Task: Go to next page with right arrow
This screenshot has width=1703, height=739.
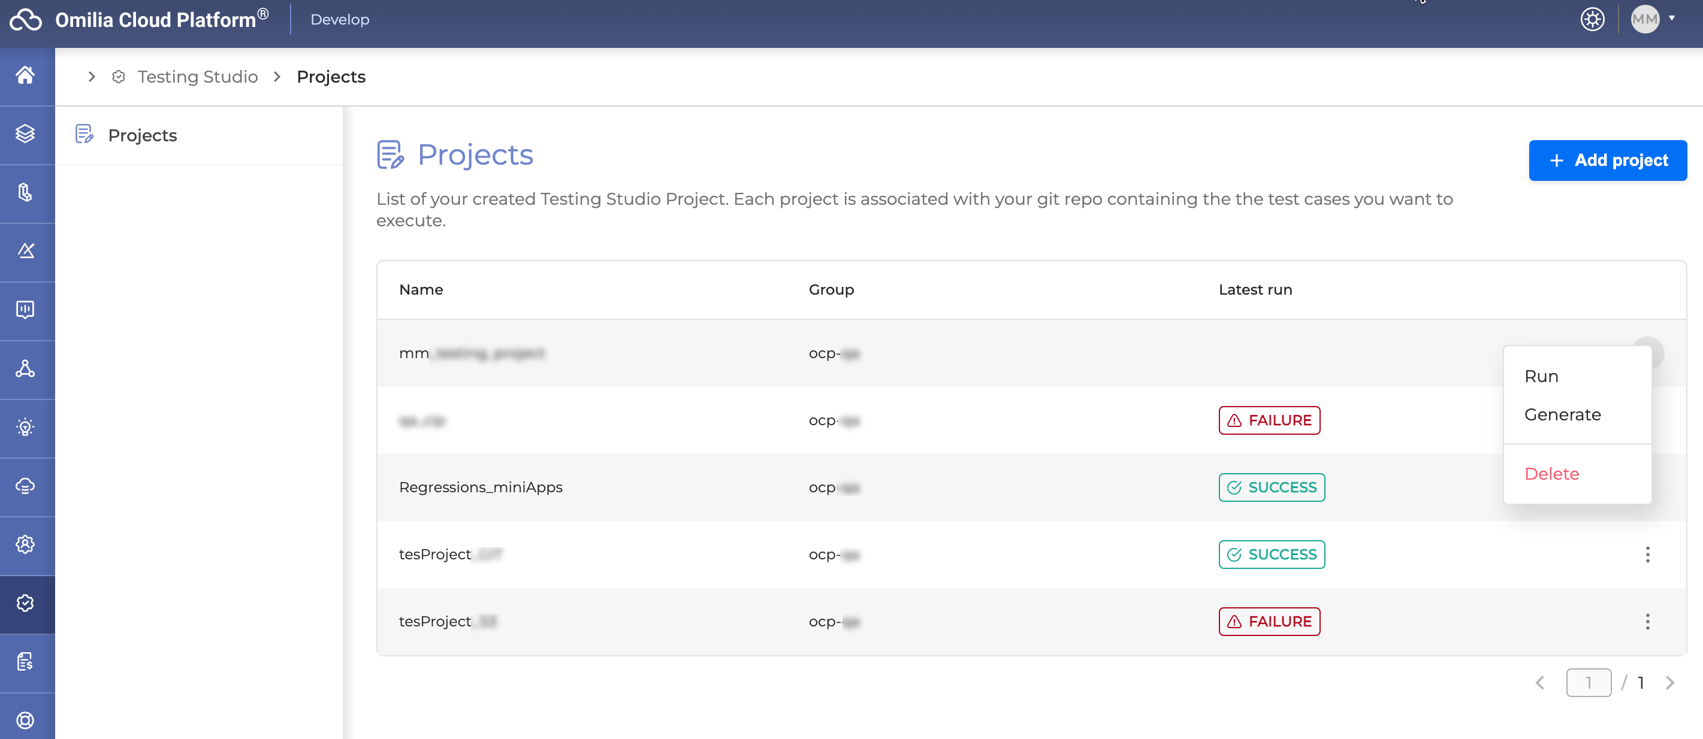Action: click(x=1670, y=682)
